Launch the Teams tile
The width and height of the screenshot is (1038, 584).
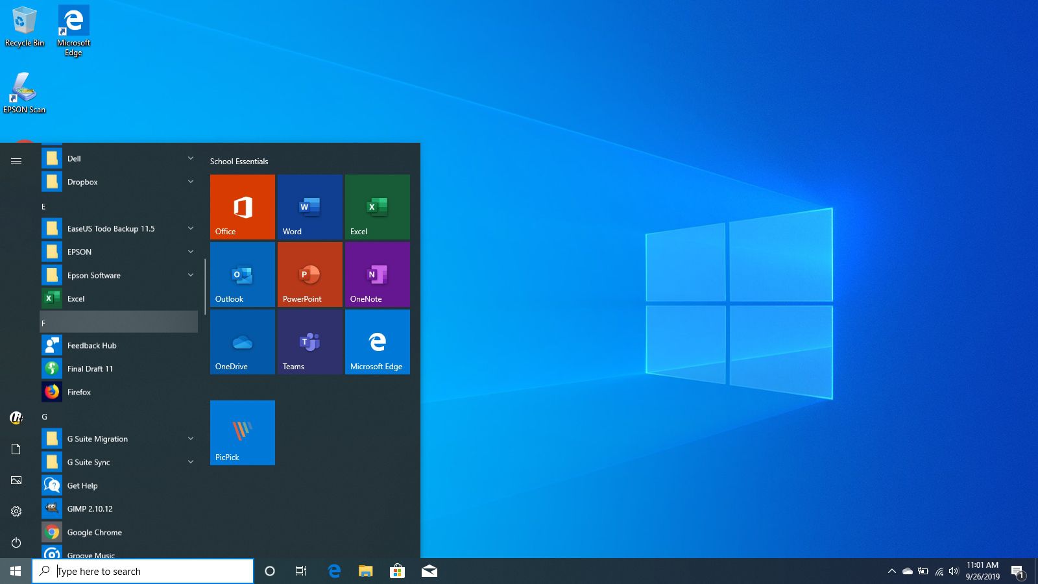click(310, 342)
